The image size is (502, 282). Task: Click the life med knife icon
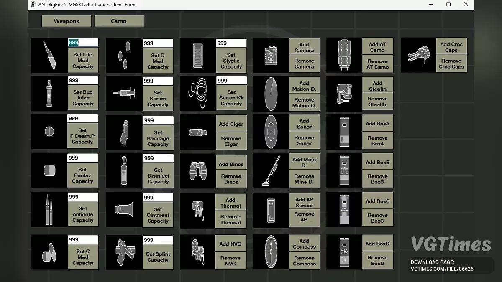49,55
